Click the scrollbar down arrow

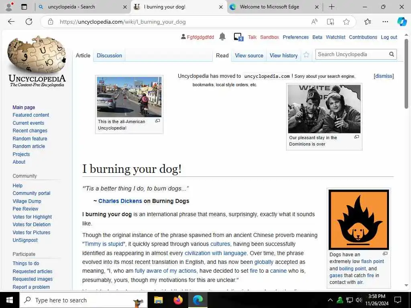[406, 285]
